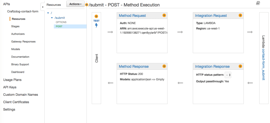The width and height of the screenshot is (270, 123).
Task: Open Gateway Responses section
Action: coord(23,42)
